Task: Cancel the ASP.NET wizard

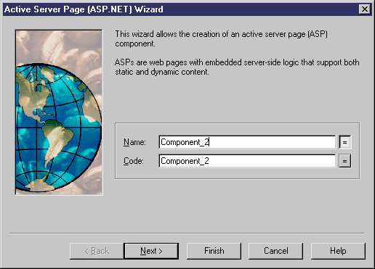Action: tap(275, 251)
